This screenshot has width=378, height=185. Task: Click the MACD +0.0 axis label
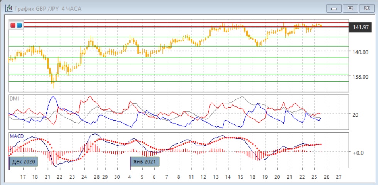click(x=358, y=153)
